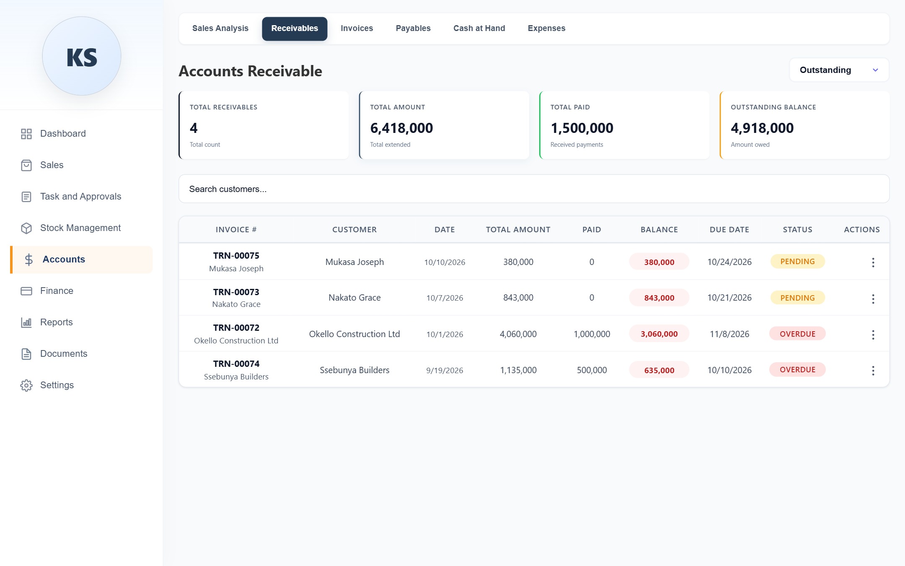Screen dimensions: 905x566
Task: Click the Balance column header
Action: click(659, 230)
